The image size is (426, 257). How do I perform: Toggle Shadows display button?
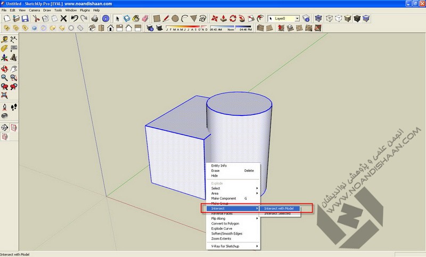point(158,28)
